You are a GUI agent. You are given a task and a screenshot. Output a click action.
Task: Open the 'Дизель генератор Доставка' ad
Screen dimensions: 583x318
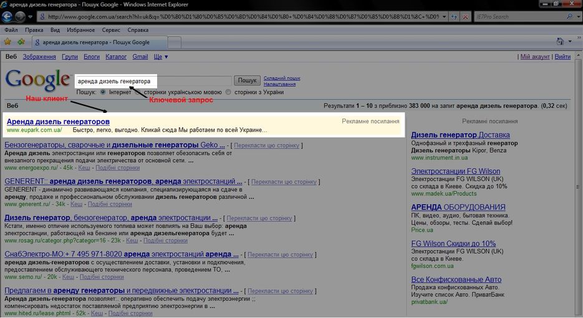point(460,135)
